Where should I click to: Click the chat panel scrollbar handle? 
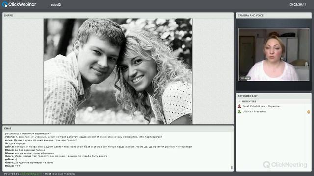[232, 167]
